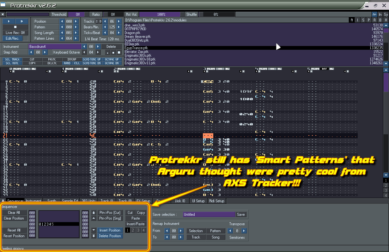Image resolution: width=389 pixels, height=252 pixels.
Task: Select the medium view size square icon
Action: click(x=113, y=52)
